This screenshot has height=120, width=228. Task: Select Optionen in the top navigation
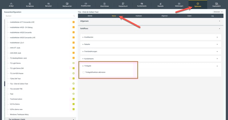click(198, 5)
